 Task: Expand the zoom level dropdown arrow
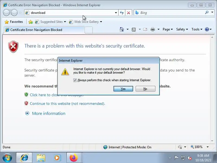click(208, 147)
